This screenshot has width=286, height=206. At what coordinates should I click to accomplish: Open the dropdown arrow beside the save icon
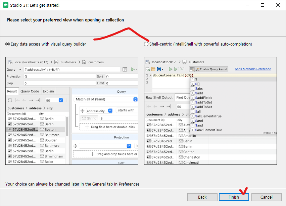162,69
